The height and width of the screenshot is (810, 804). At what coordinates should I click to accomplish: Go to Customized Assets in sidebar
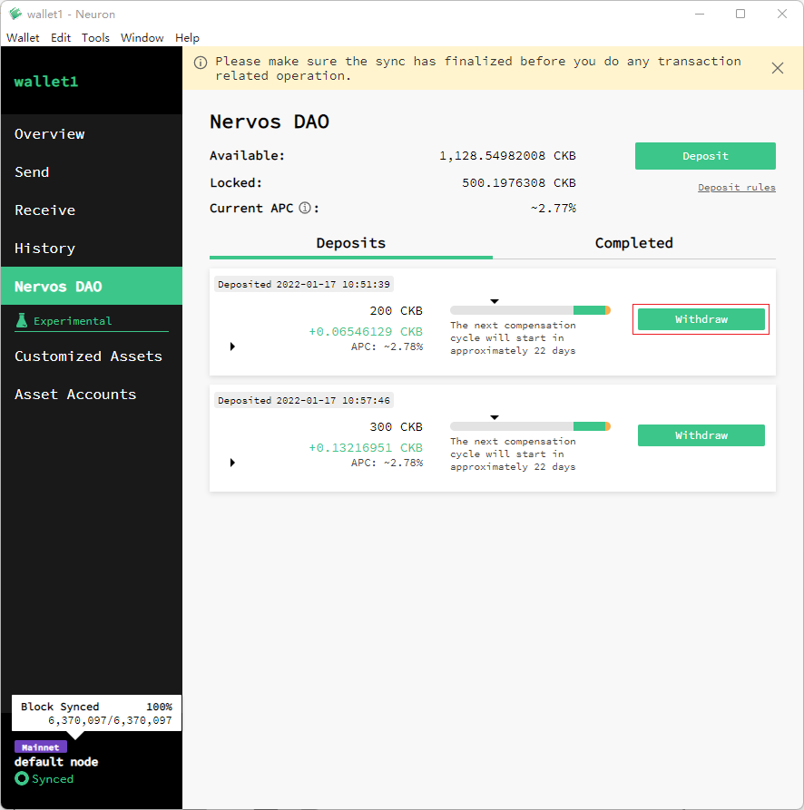(x=88, y=356)
